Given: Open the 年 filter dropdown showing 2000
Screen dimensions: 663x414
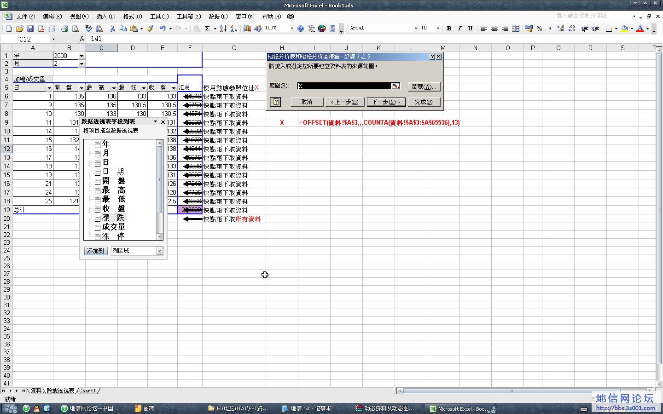Looking at the screenshot, I should pos(81,56).
